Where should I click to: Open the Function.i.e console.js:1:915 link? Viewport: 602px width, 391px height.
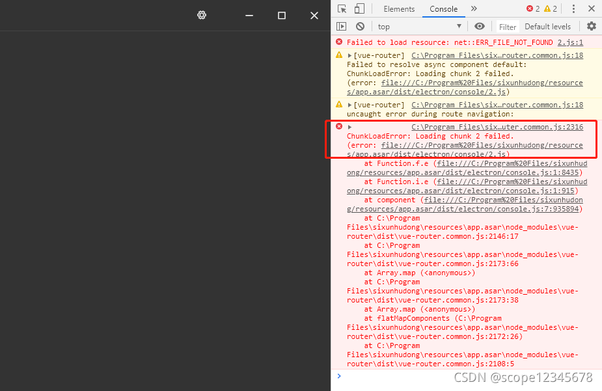point(467,186)
